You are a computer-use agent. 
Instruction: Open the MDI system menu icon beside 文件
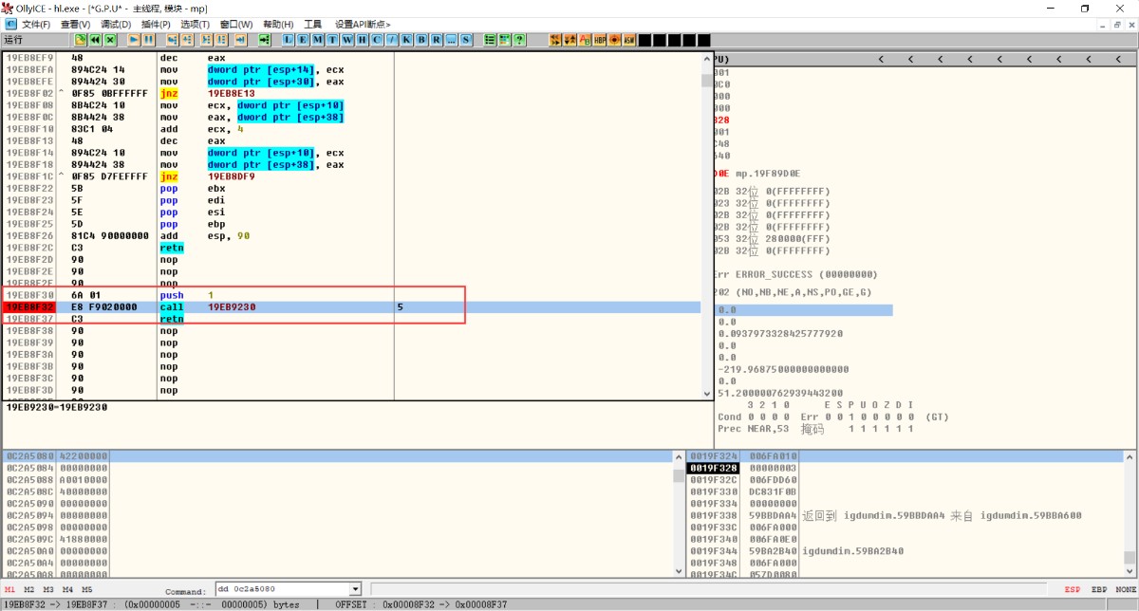pos(10,24)
